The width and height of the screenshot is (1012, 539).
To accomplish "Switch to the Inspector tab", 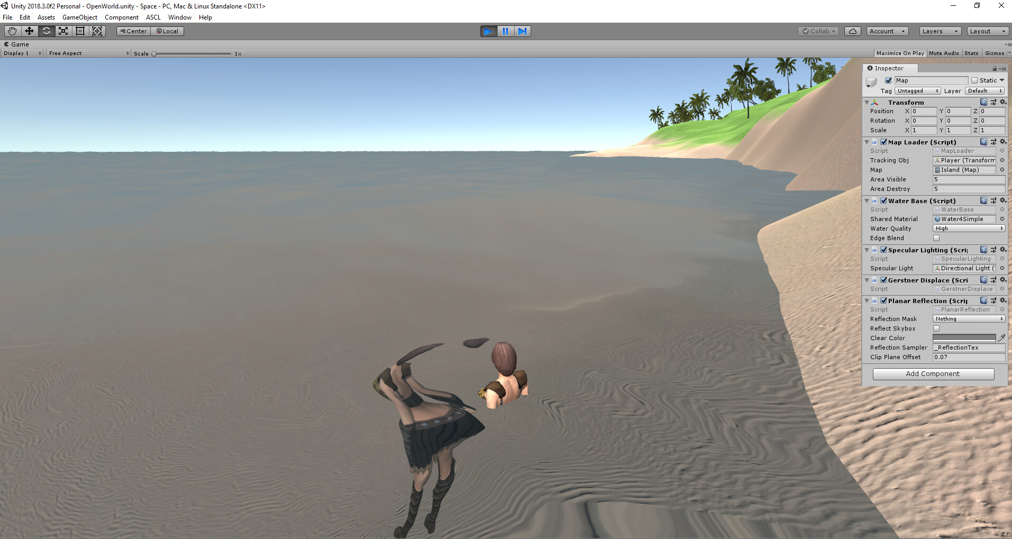I will point(889,68).
